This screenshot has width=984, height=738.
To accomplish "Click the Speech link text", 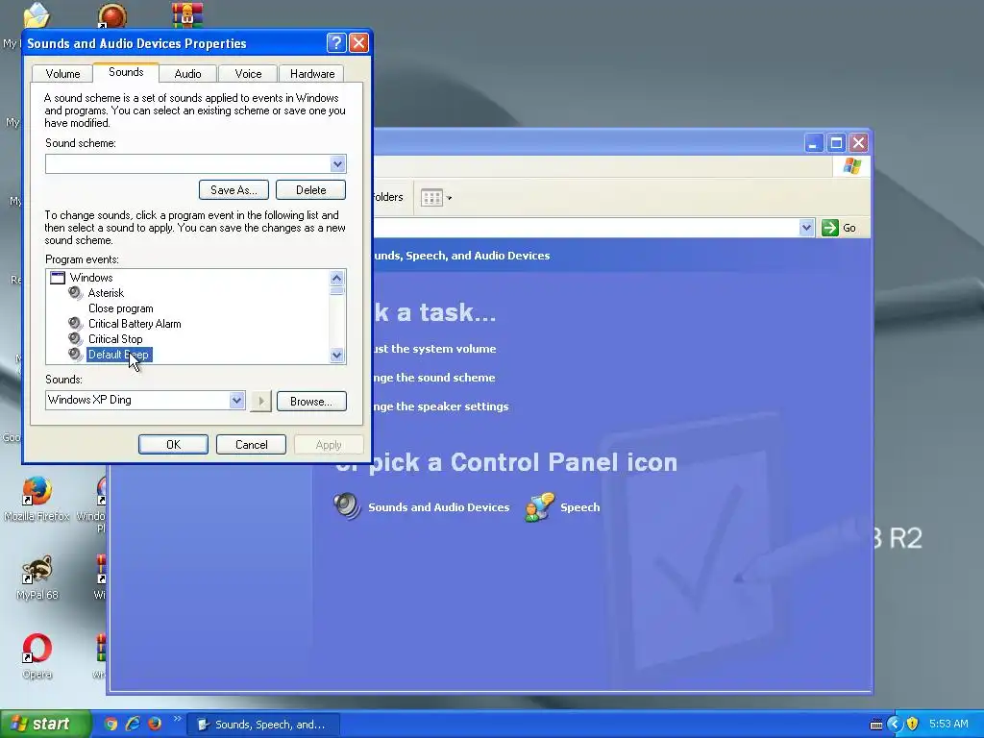I will pos(579,507).
